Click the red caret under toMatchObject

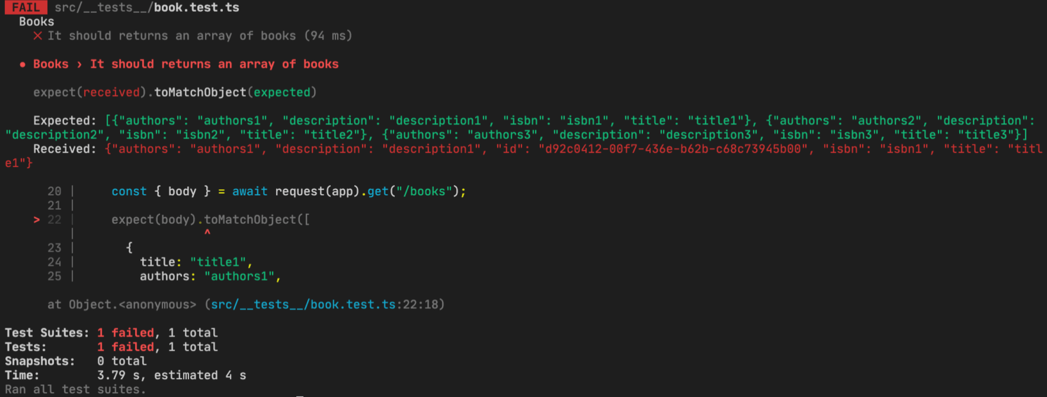coord(207,233)
